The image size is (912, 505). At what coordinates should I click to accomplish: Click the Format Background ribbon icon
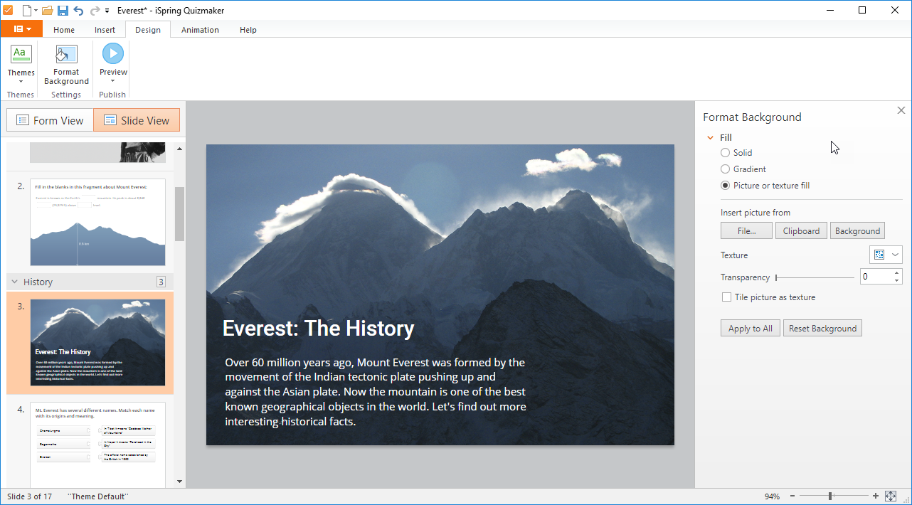click(x=66, y=55)
